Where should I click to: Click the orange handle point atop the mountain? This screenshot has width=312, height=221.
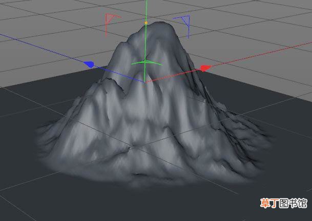(146, 23)
